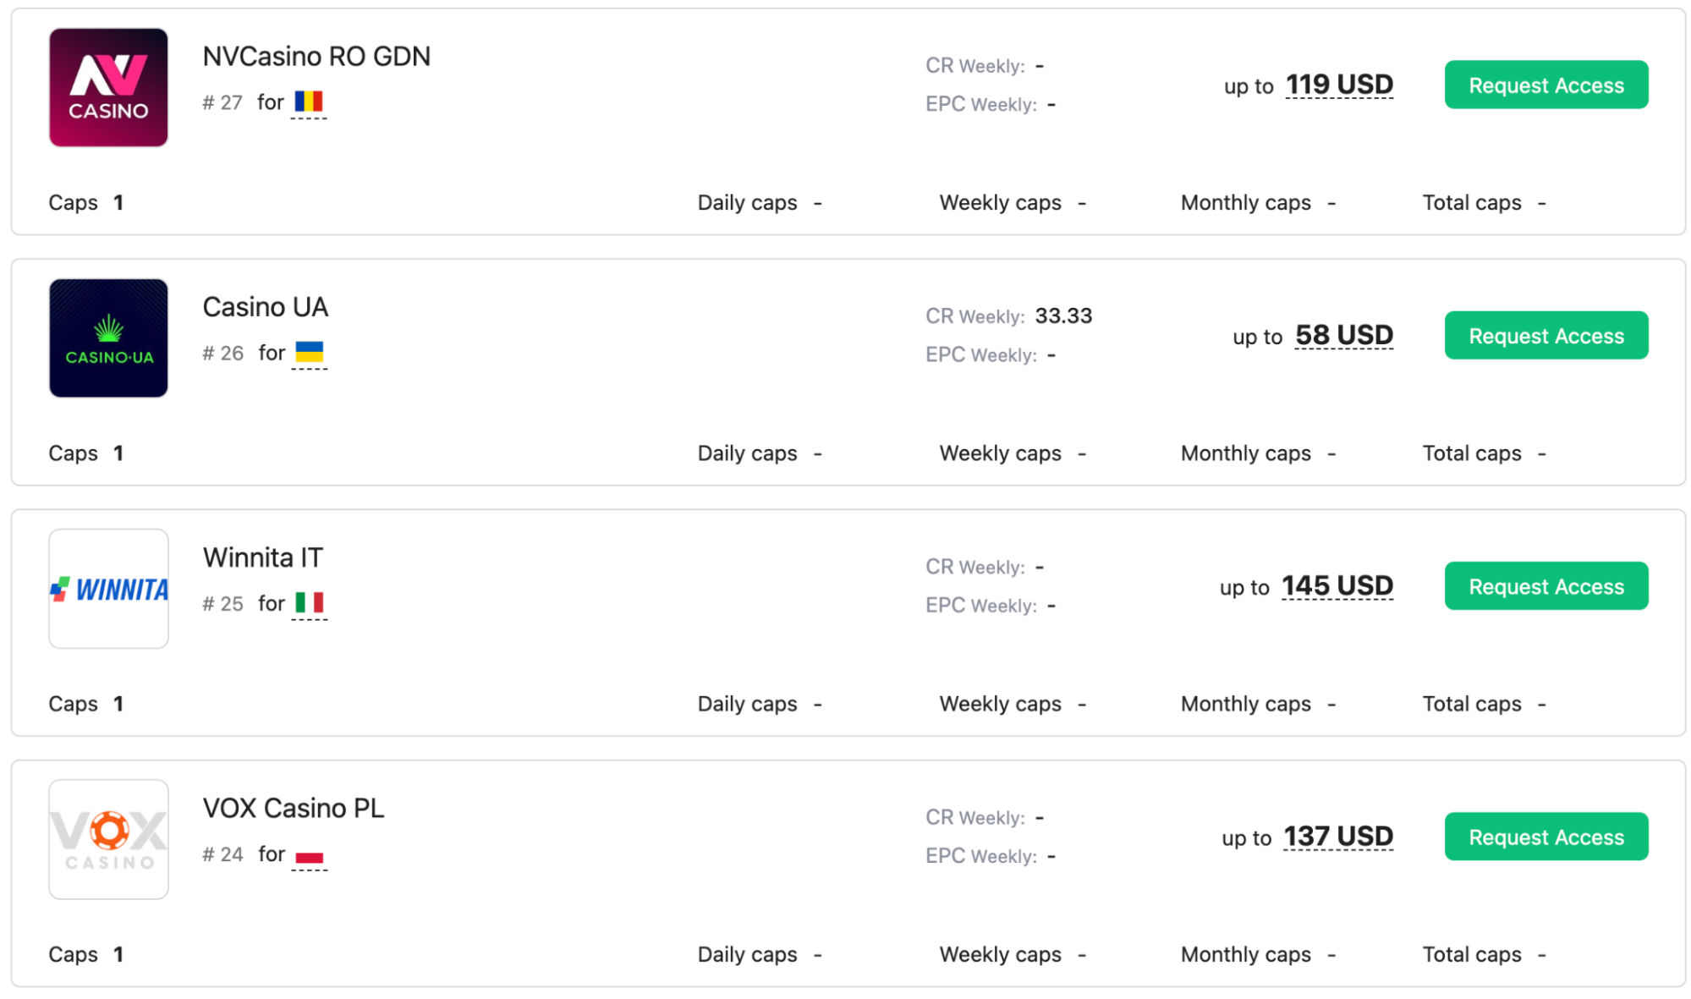Request access to Casino UA offer

coord(1546,335)
